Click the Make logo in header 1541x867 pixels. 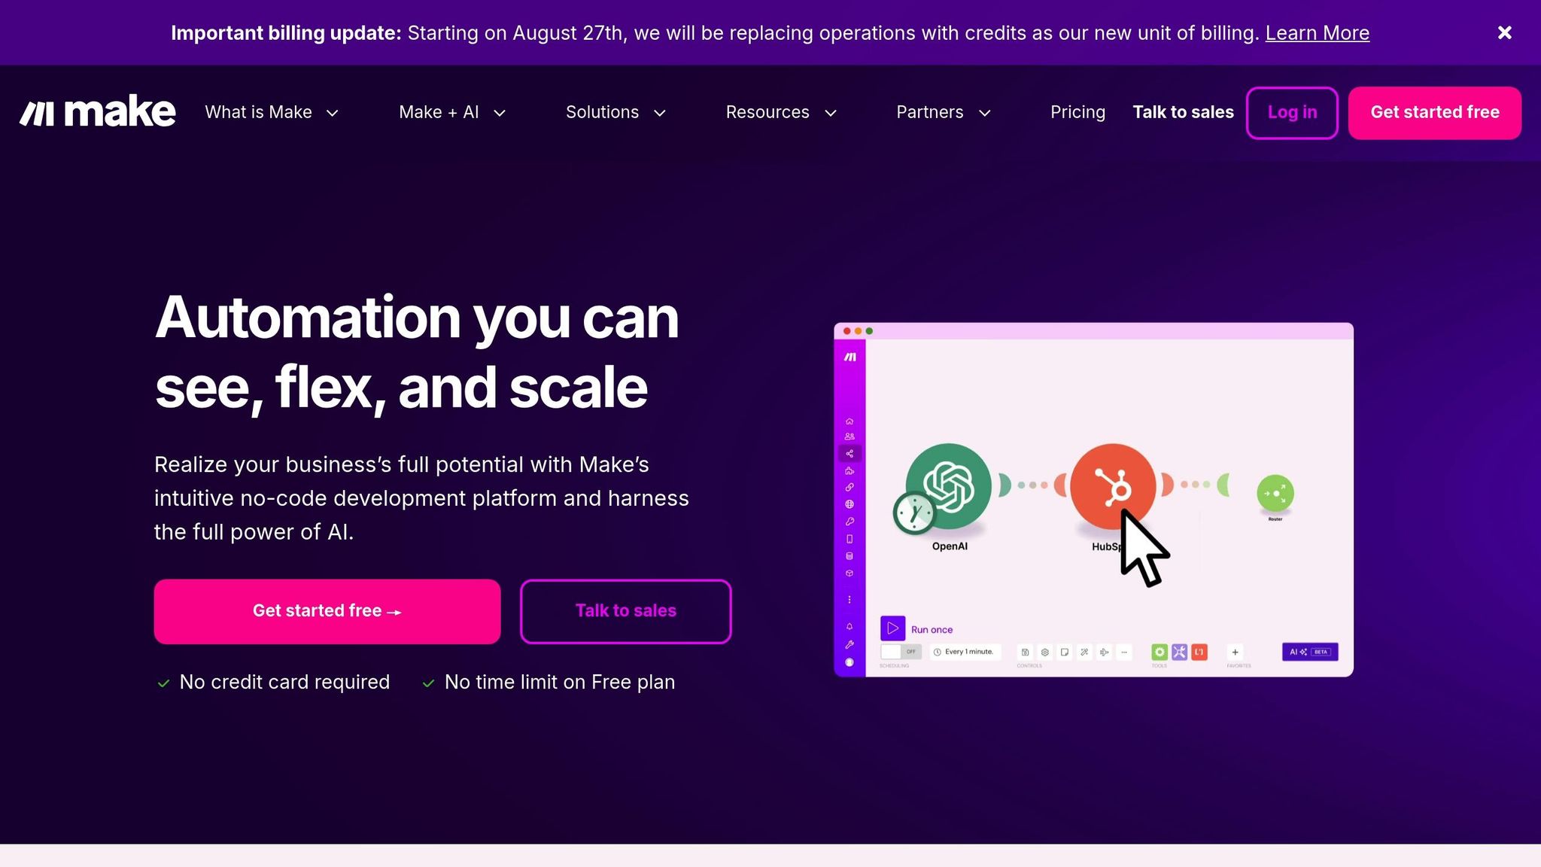pos(98,112)
